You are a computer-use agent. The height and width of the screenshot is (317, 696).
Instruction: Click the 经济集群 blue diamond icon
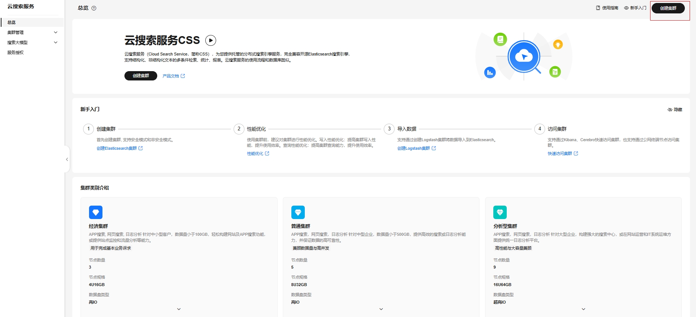coord(96,212)
